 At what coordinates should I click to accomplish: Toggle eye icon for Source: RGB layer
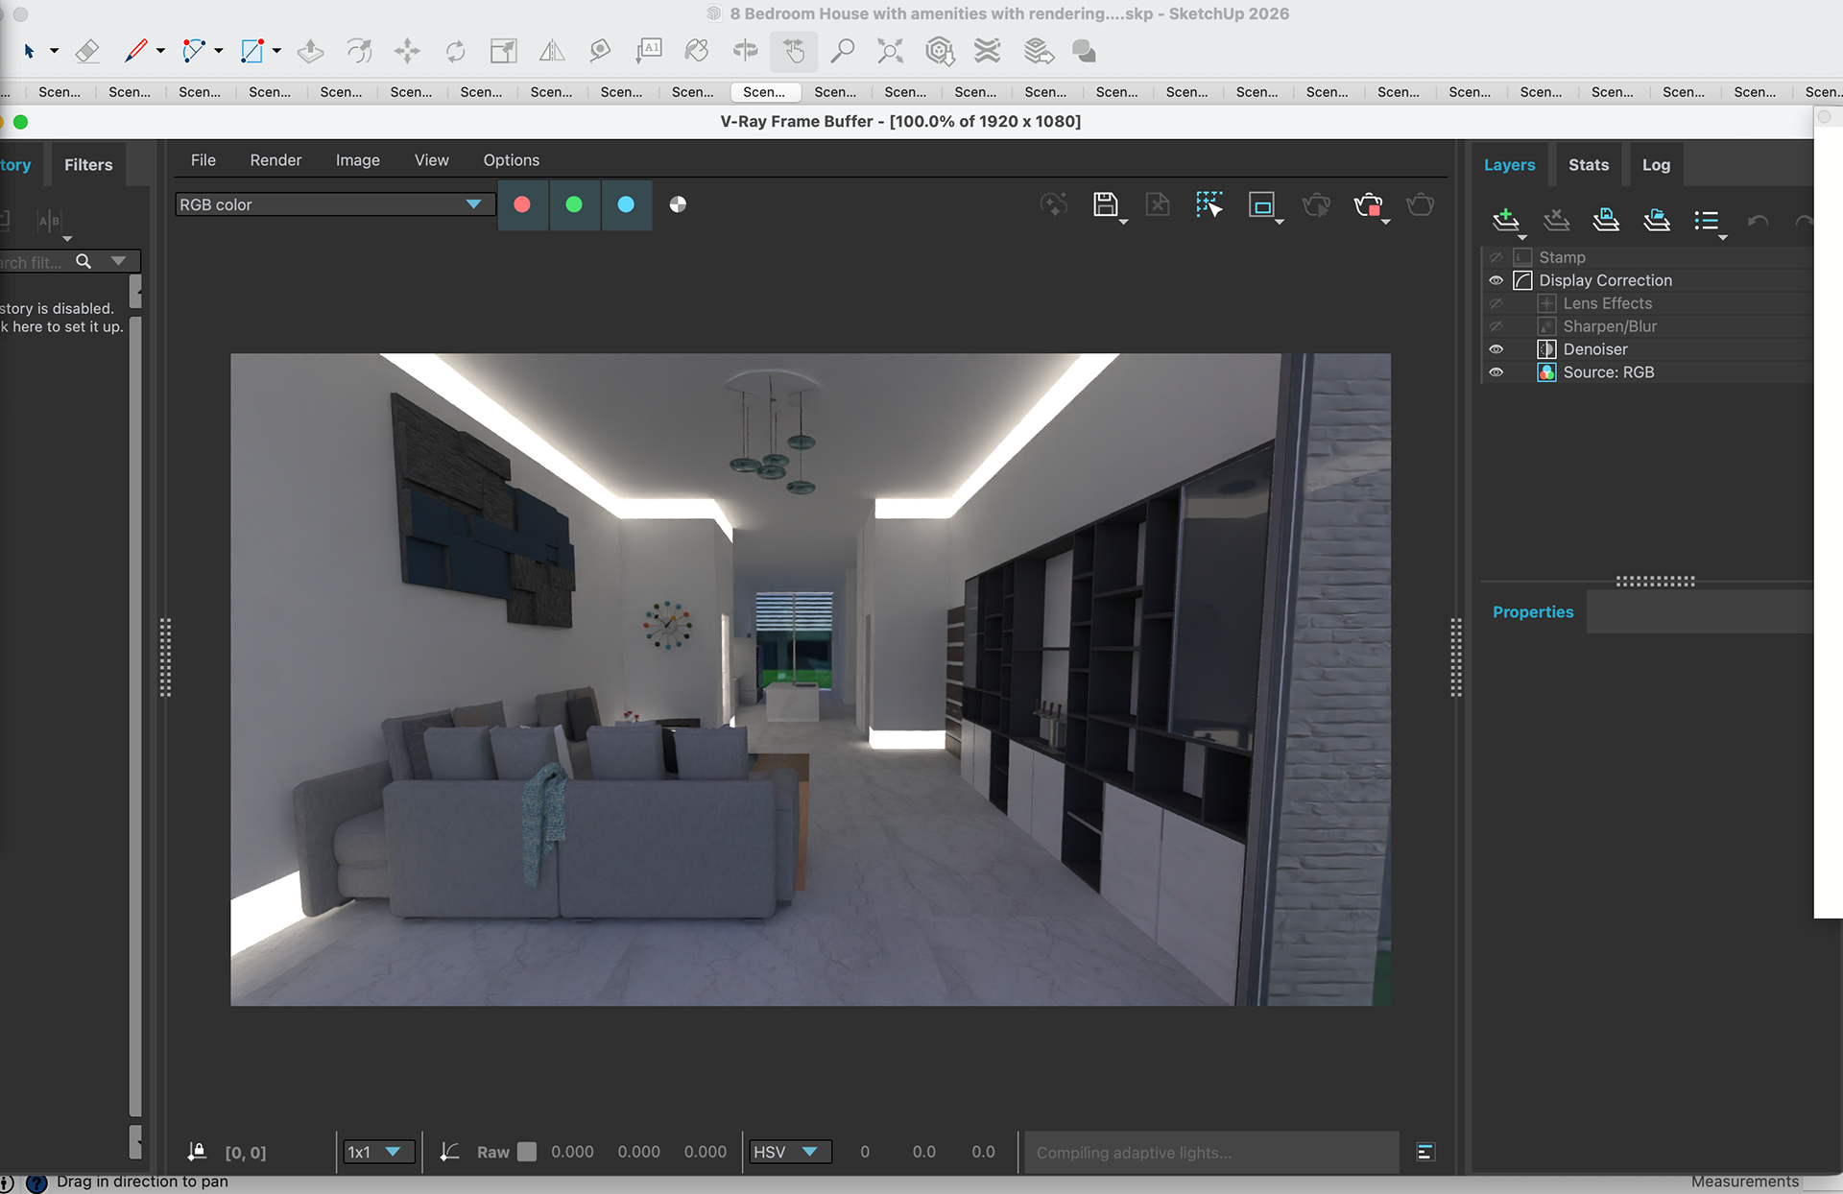coord(1496,372)
